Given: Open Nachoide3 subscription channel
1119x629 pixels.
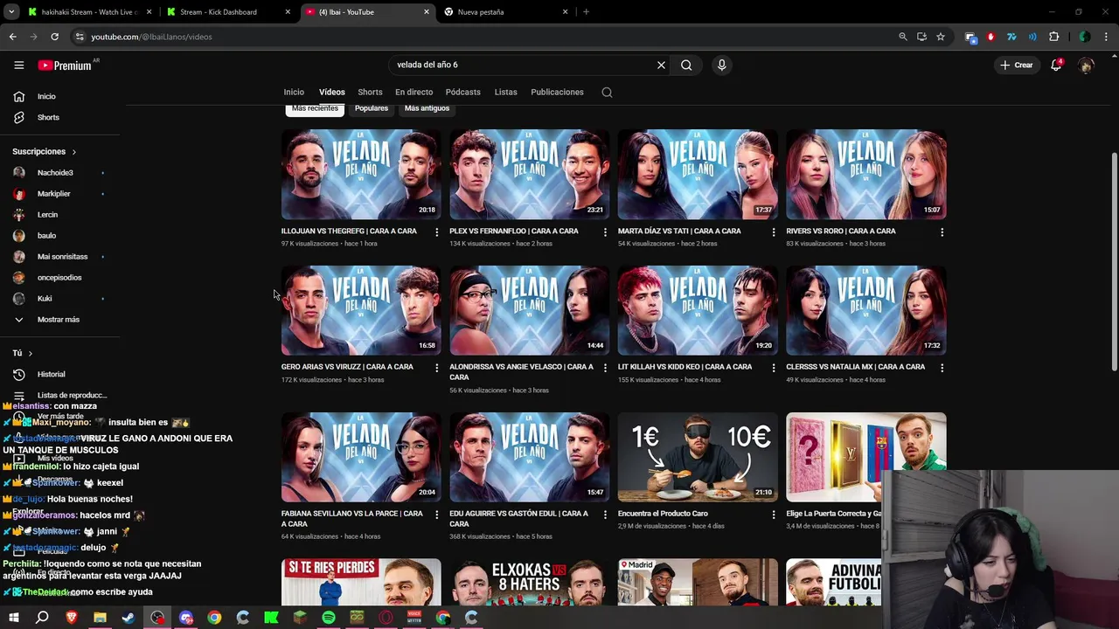Looking at the screenshot, I should tap(59, 173).
